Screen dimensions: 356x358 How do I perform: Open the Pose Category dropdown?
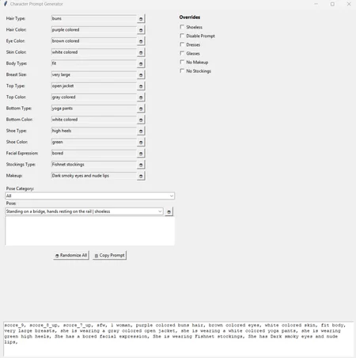[89, 196]
